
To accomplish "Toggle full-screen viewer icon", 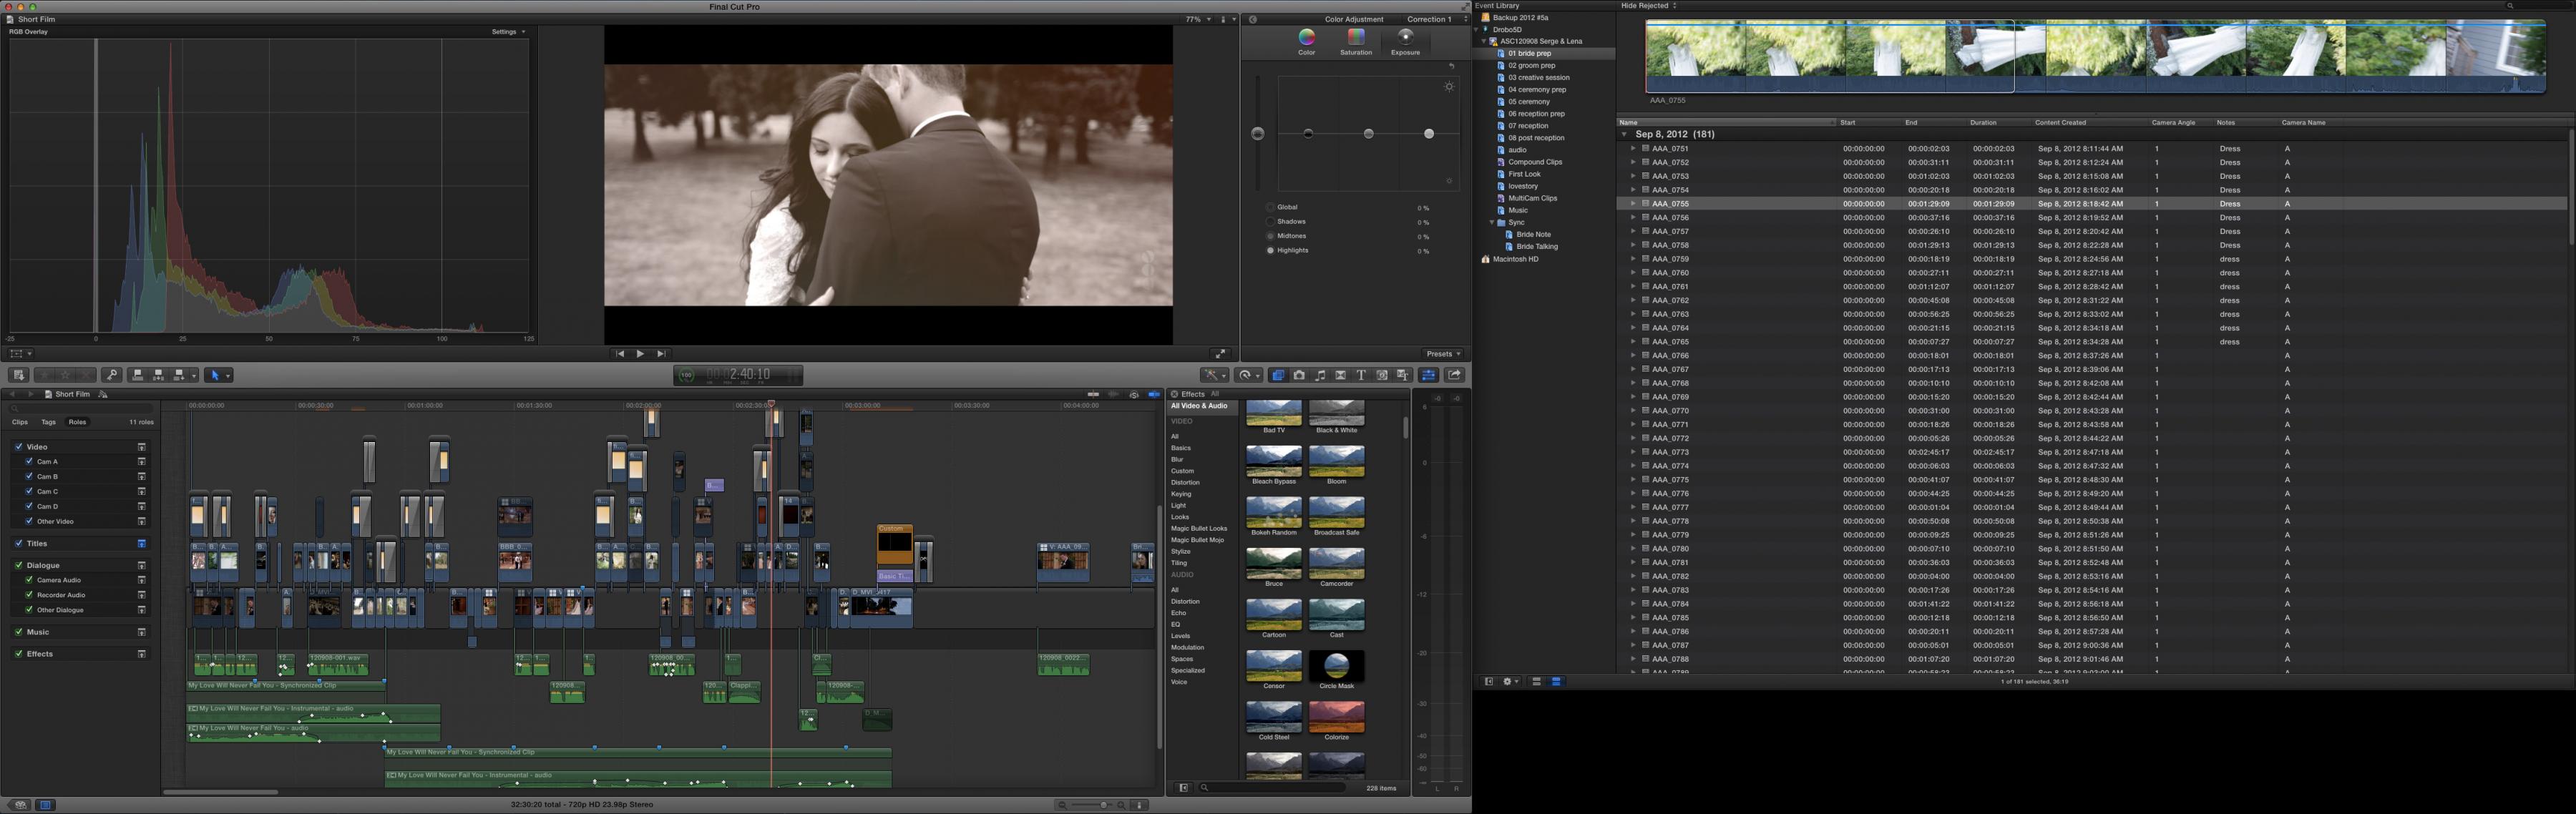I will [x=1220, y=354].
